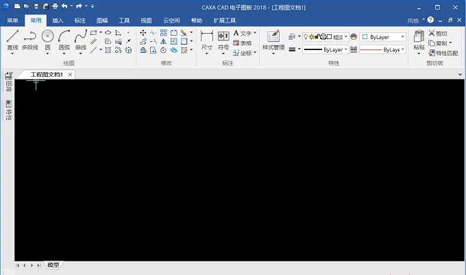
Task: Click the copy-objects tool in 修改
Action: (143, 41)
